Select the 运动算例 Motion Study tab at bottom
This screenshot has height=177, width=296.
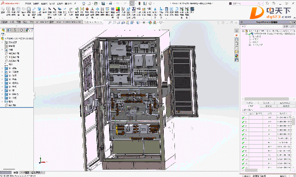(x=37, y=172)
